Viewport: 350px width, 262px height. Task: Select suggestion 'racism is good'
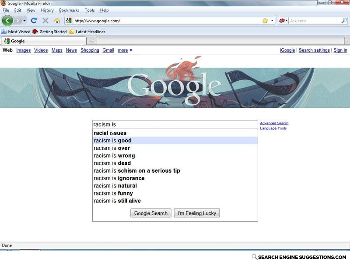click(175, 141)
